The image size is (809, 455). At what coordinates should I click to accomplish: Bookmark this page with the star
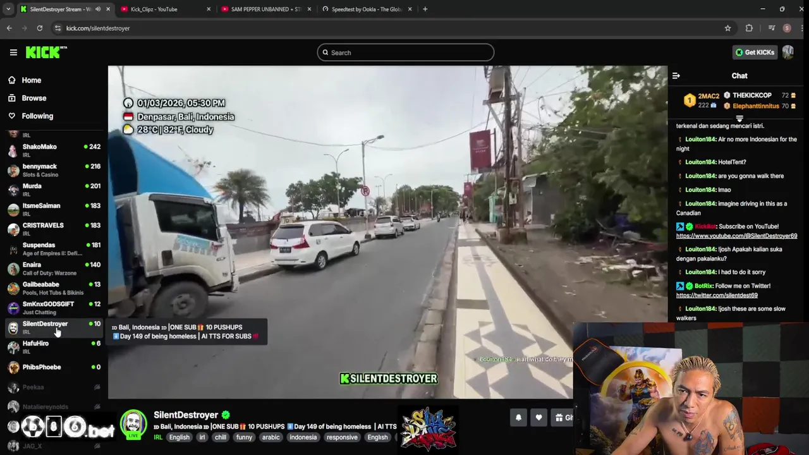[727, 28]
